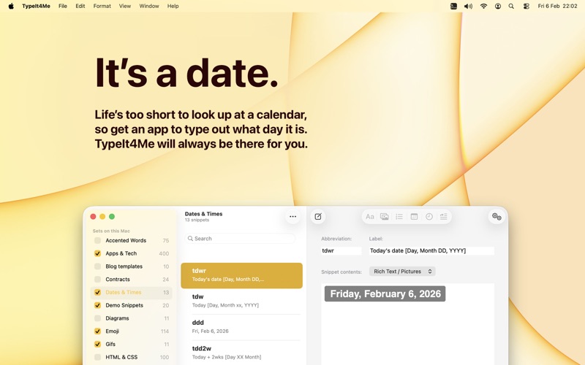Enable the Blog templates set checkbox
The width and height of the screenshot is (585, 365).
tap(97, 266)
